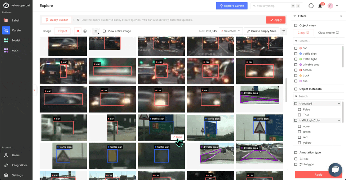Click the object metadata Search field

point(318,96)
